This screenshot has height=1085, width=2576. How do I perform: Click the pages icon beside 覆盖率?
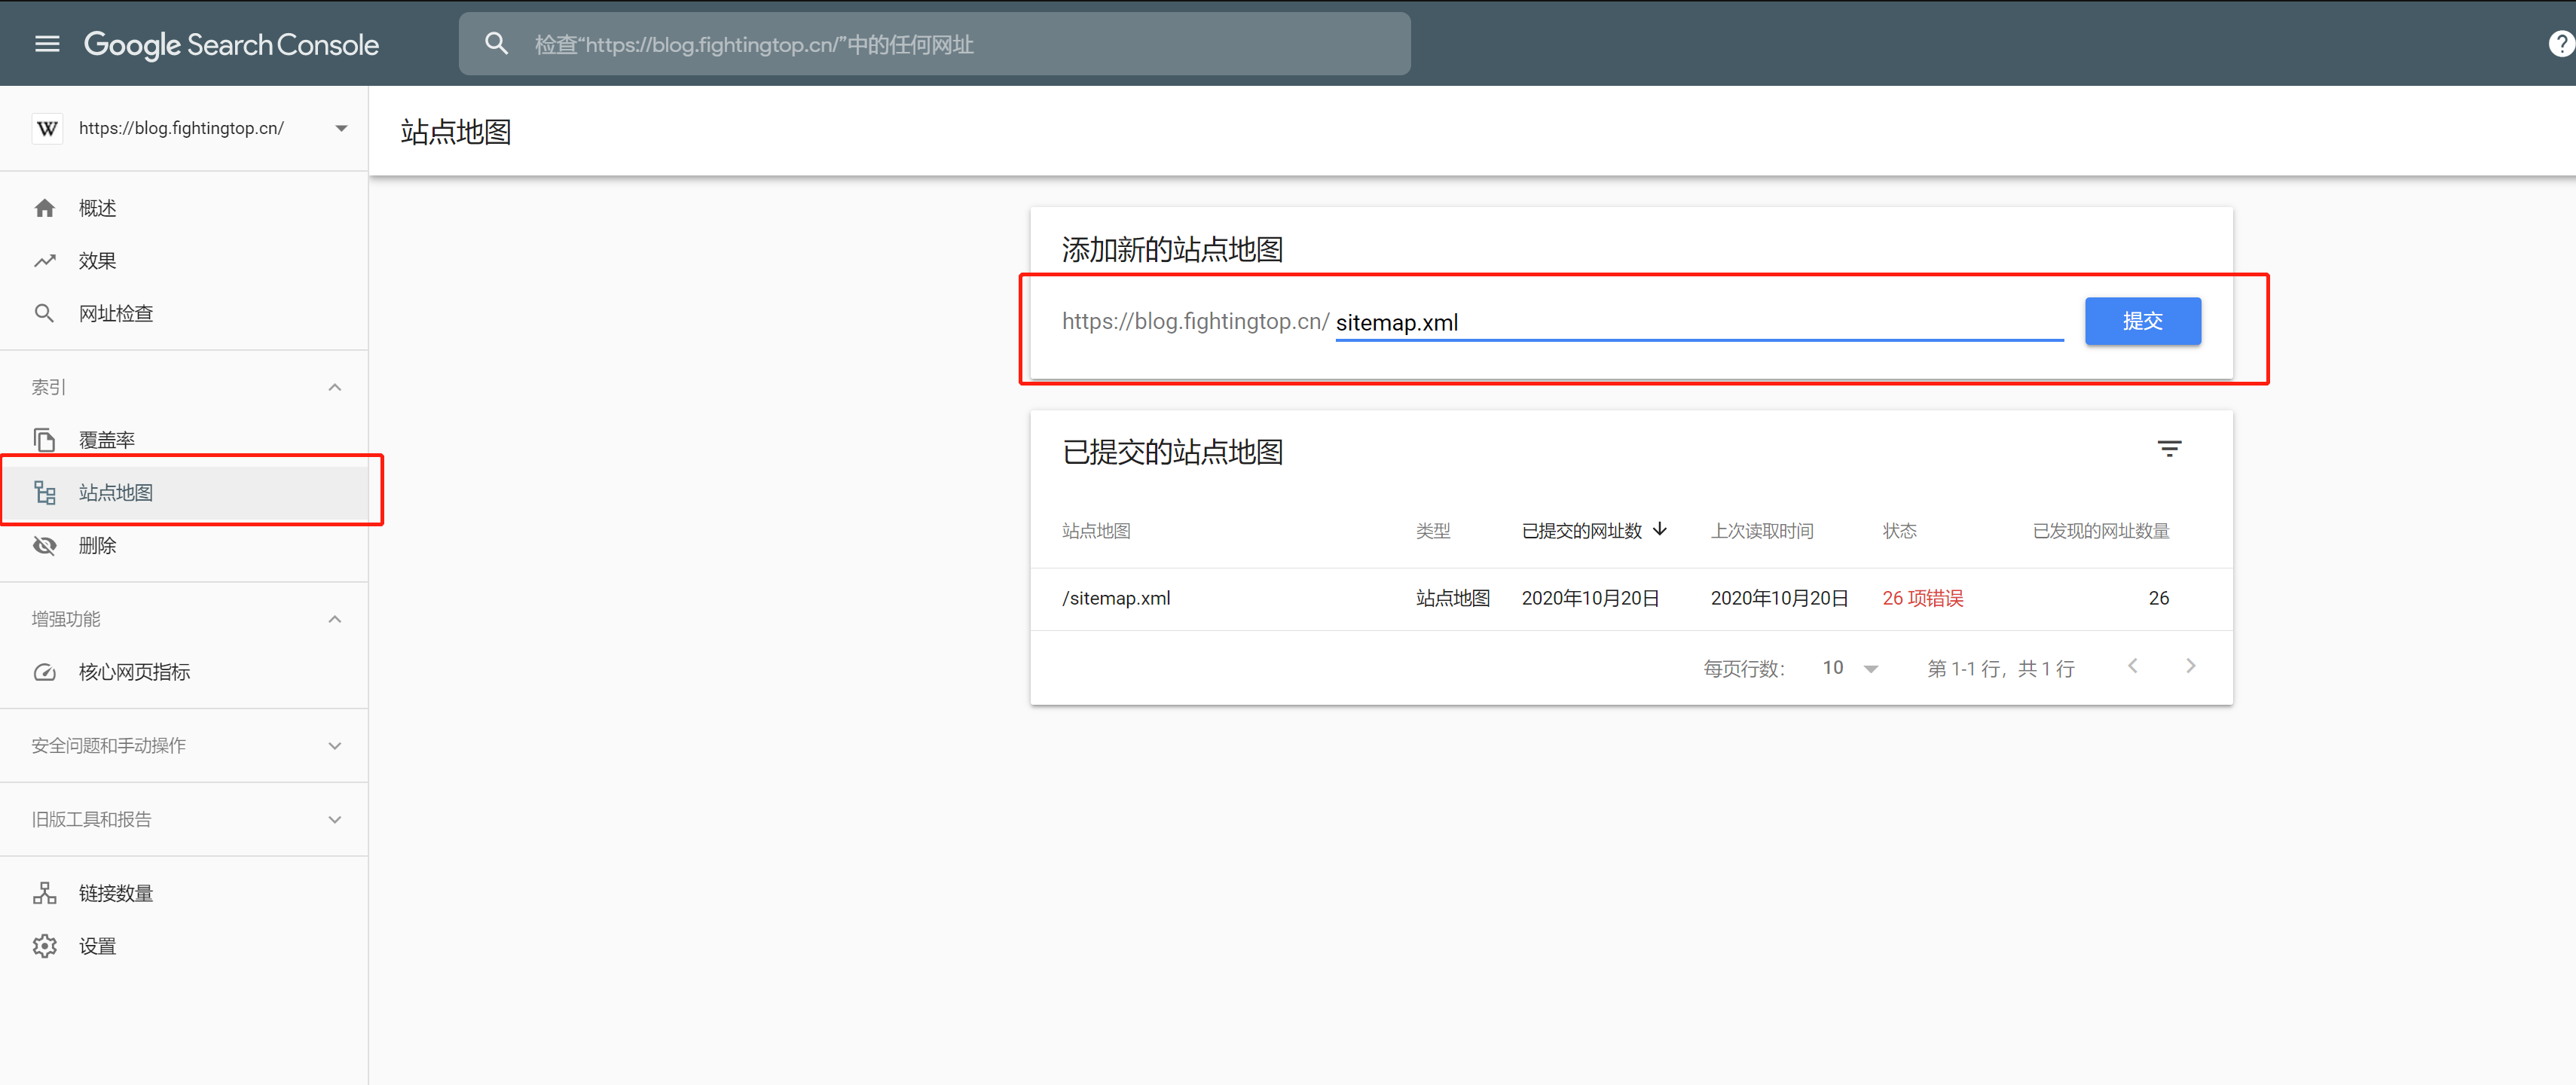click(x=45, y=440)
